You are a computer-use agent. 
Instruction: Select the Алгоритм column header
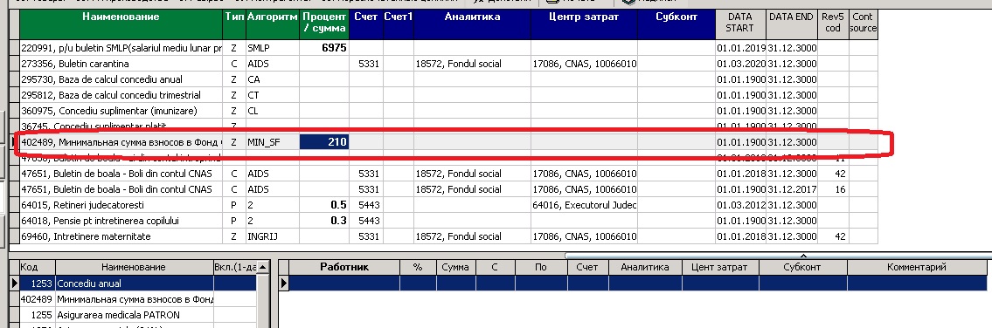pos(272,24)
